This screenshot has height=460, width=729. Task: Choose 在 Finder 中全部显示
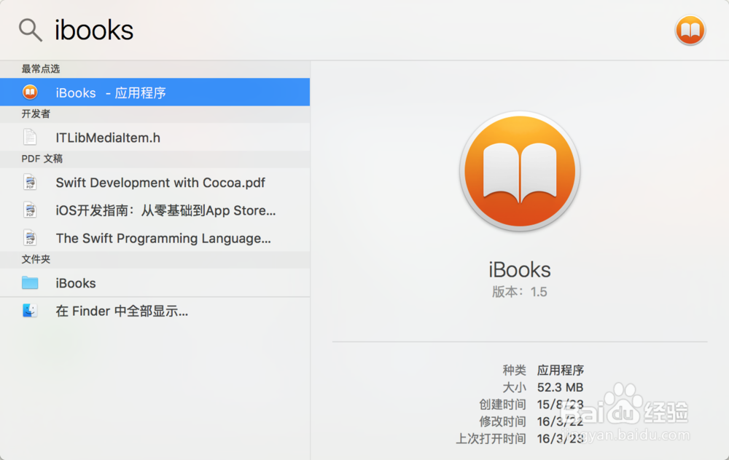(x=155, y=311)
